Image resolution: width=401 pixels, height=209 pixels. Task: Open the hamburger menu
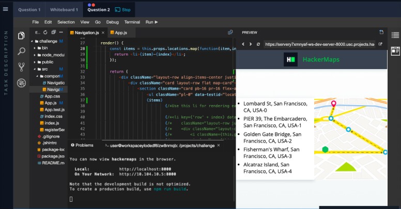coord(5,9)
